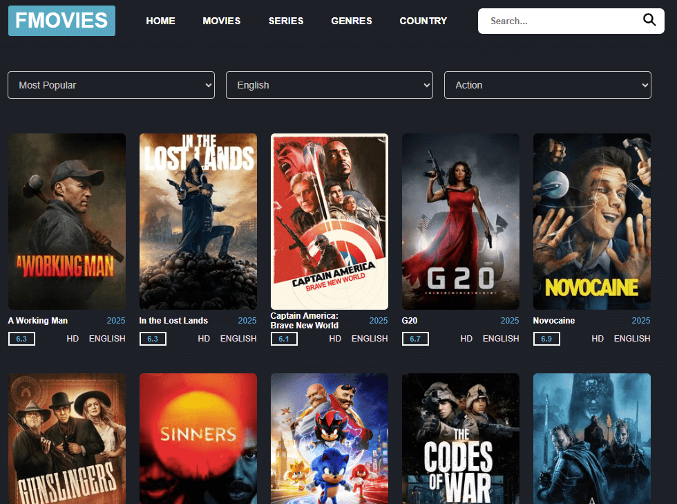Image resolution: width=677 pixels, height=504 pixels.
Task: Open the Sinners movie poster
Action: click(x=198, y=439)
